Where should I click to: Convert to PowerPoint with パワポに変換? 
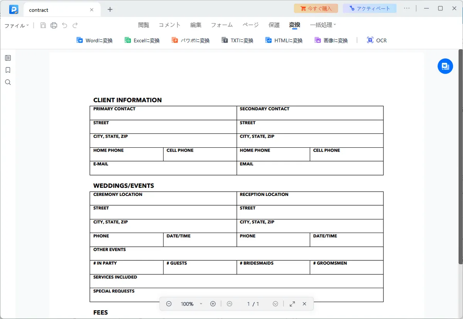point(191,40)
